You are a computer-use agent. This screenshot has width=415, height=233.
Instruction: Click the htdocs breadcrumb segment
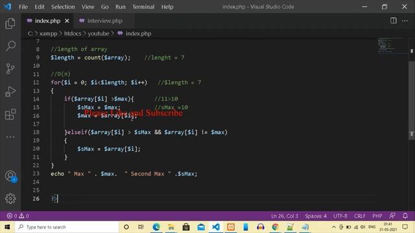click(x=73, y=34)
